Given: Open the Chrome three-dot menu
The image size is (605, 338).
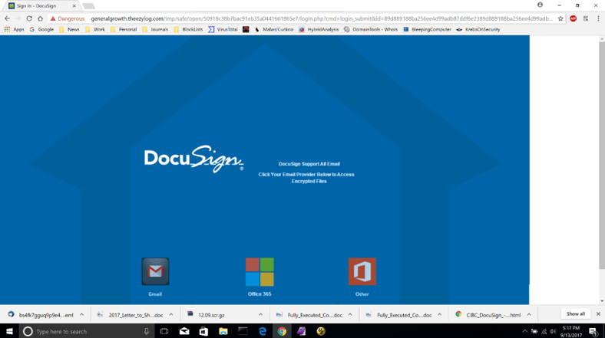Looking at the screenshot, I should (x=598, y=18).
